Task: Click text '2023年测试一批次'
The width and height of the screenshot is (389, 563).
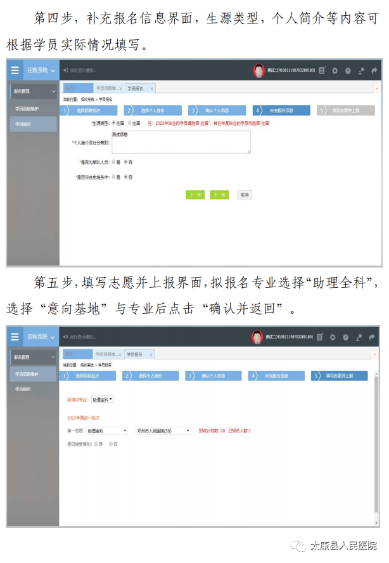Action: pyautogui.click(x=83, y=418)
